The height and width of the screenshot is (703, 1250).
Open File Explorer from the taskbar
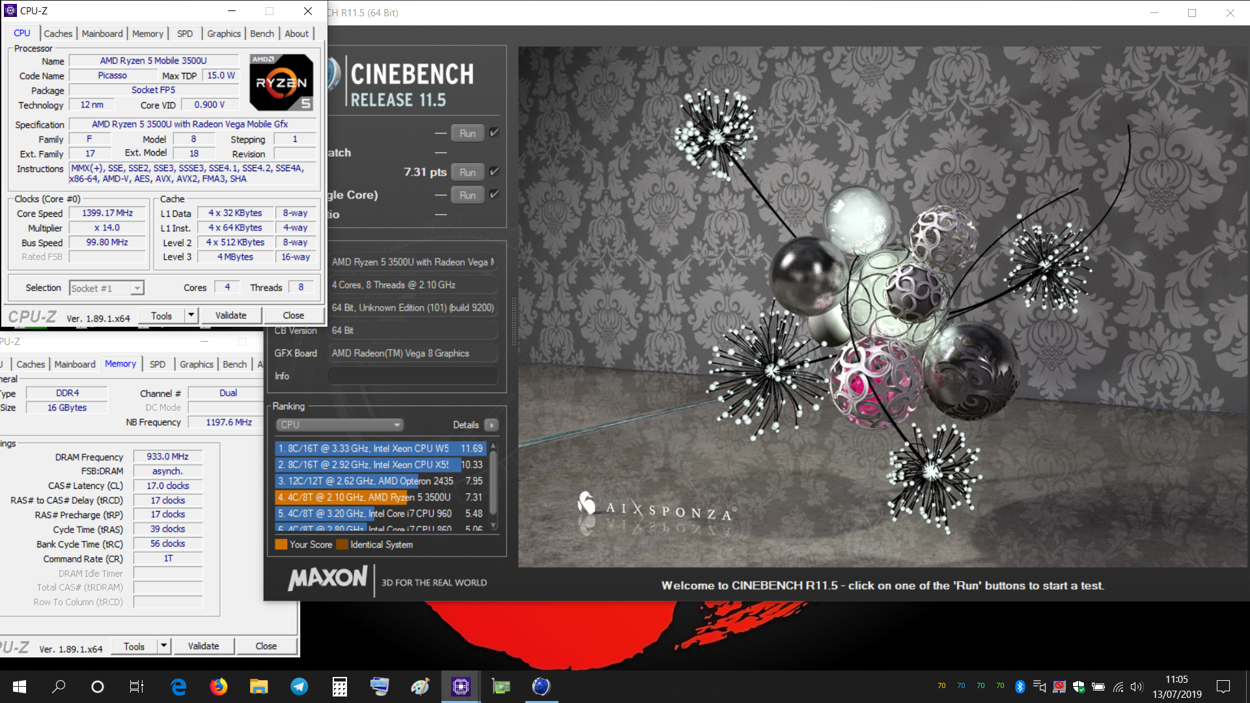259,687
